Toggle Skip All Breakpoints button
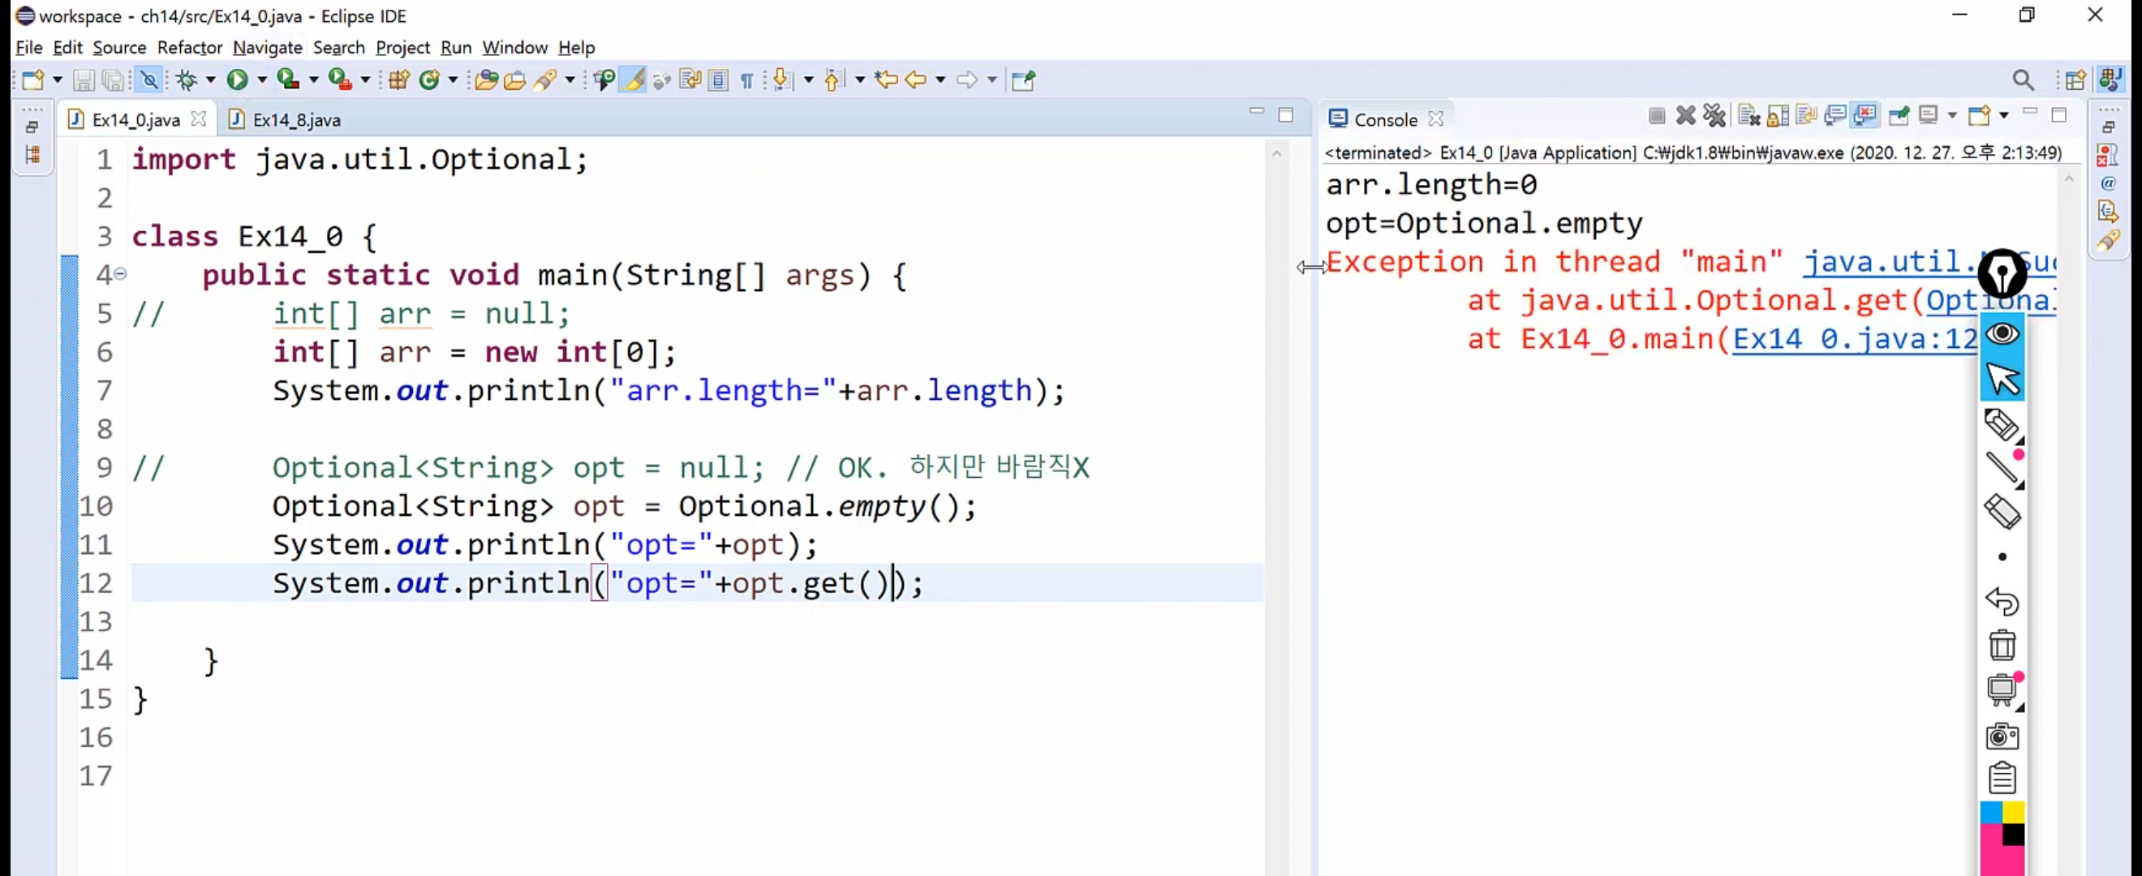 tap(149, 79)
